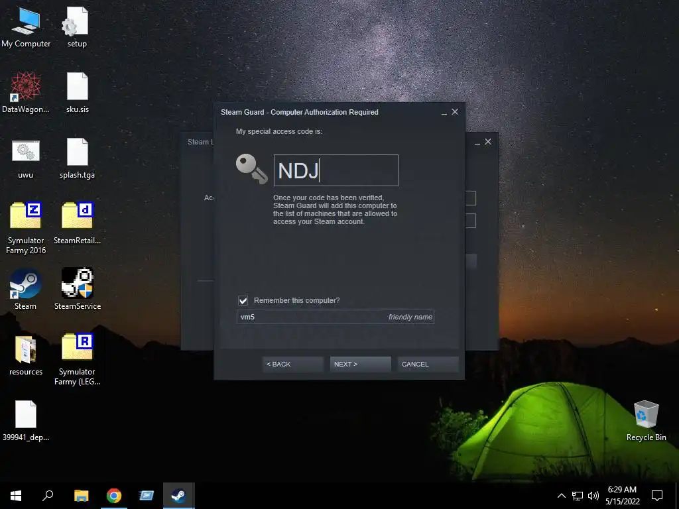The width and height of the screenshot is (679, 509).
Task: Open the taskbar clock and date
Action: pyautogui.click(x=622, y=496)
